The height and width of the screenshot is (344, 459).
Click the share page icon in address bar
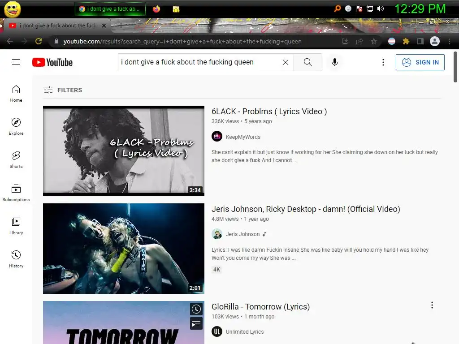coord(359,41)
